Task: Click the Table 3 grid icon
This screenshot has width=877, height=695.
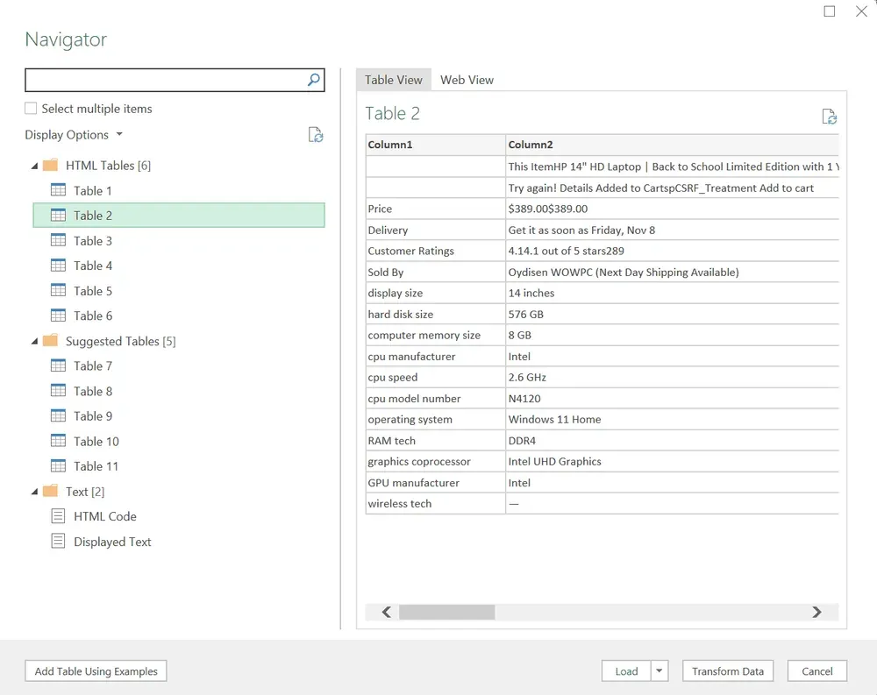Action: (x=58, y=240)
